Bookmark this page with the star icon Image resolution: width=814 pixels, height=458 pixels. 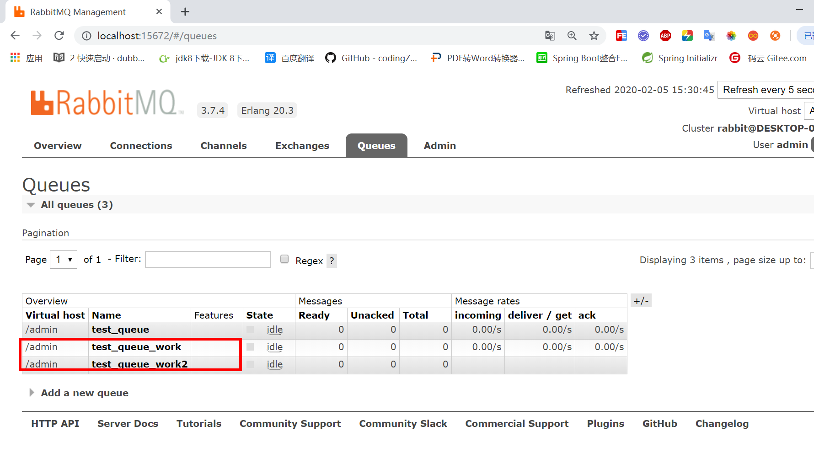pos(594,36)
